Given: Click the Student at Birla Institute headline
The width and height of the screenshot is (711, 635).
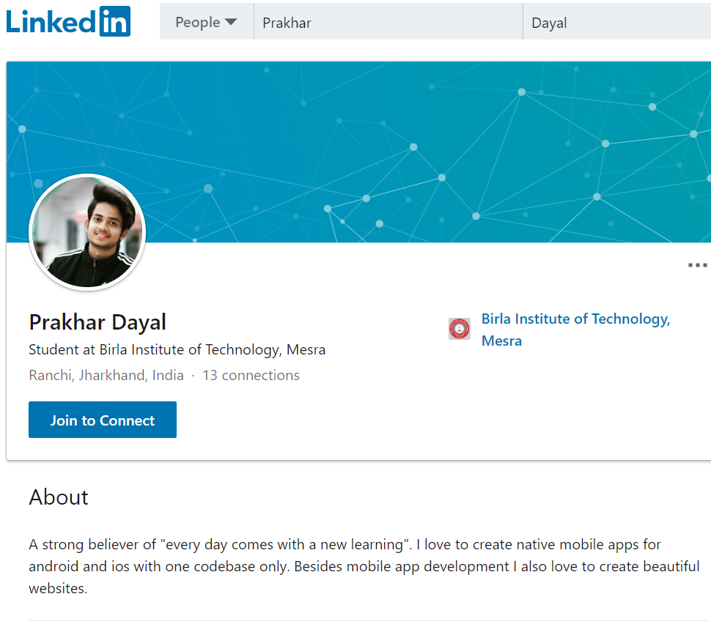Looking at the screenshot, I should pos(177,350).
